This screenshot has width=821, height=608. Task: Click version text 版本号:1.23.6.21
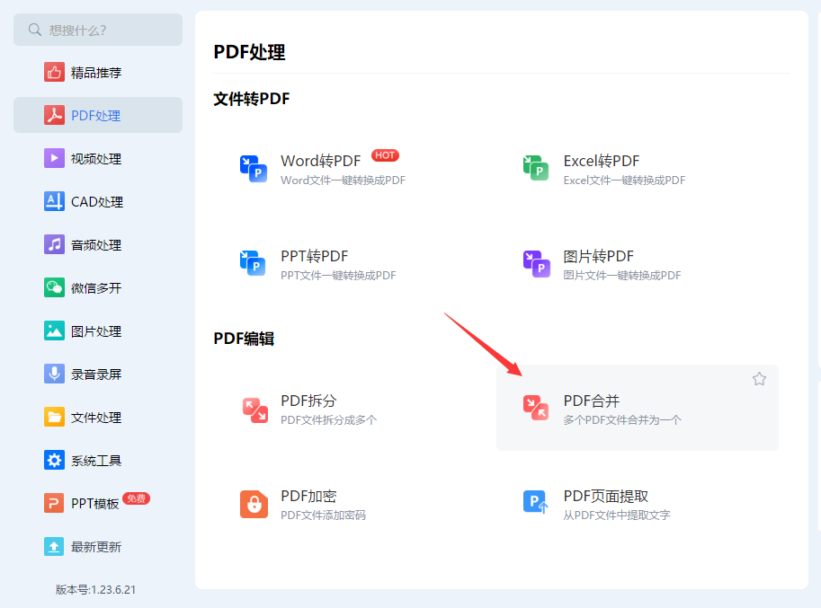pyautogui.click(x=95, y=590)
